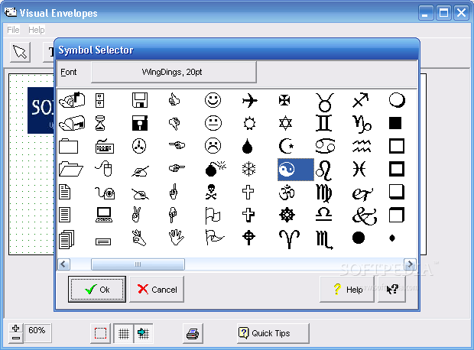Open Help in the Symbol Selector dialog
The width and height of the screenshot is (474, 350).
[347, 290]
